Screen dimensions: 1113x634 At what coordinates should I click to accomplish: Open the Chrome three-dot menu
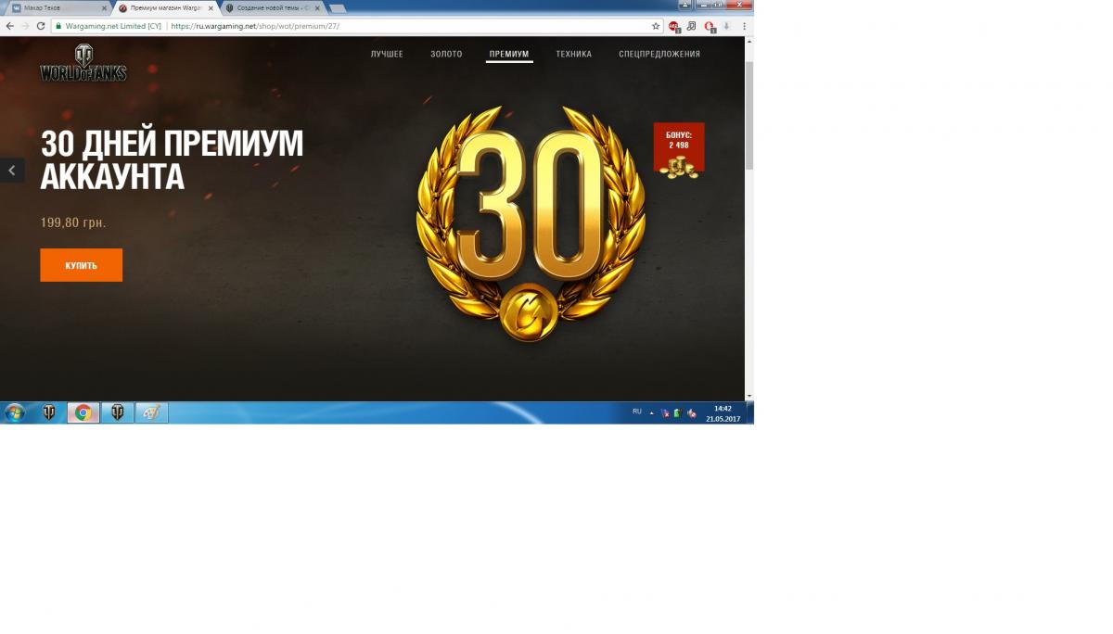[x=744, y=26]
